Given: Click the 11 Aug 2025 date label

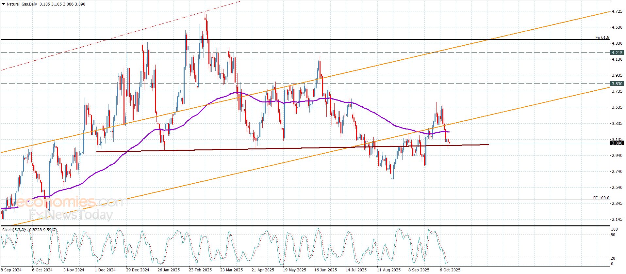Looking at the screenshot, I should pyautogui.click(x=388, y=270).
